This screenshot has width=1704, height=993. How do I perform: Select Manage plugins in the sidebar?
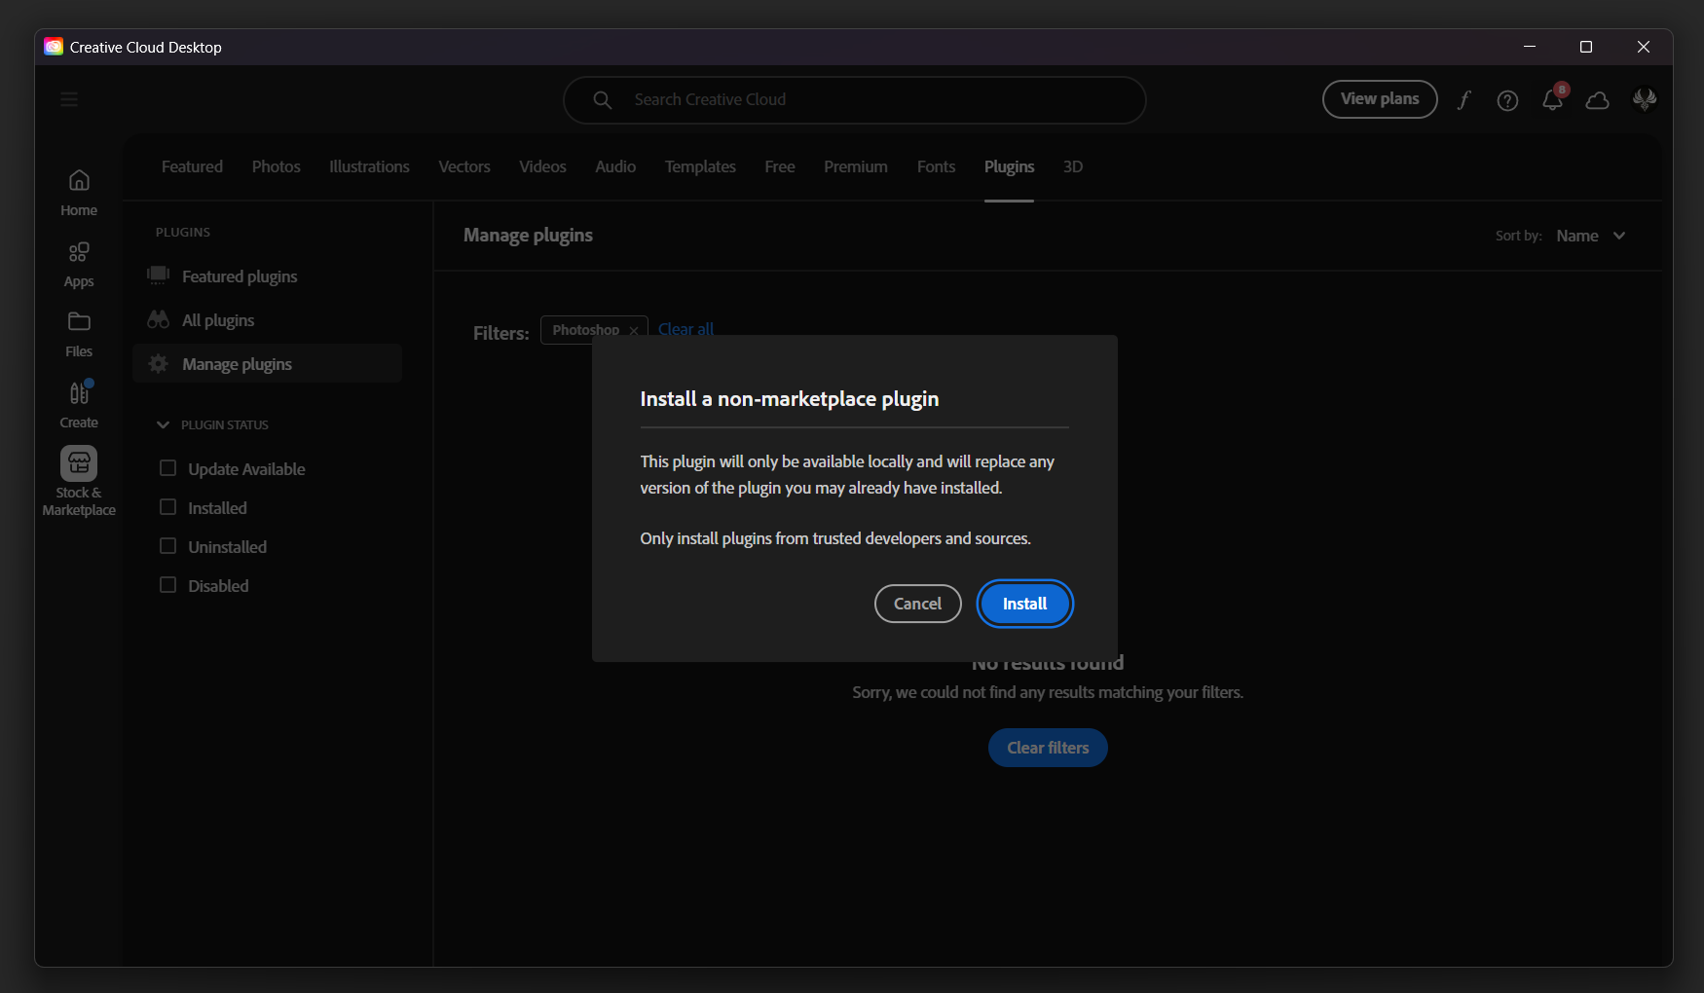267,364
